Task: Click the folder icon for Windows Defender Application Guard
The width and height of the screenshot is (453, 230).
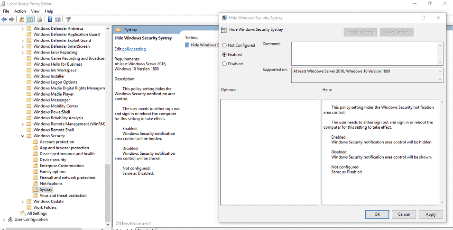Action: [29, 34]
